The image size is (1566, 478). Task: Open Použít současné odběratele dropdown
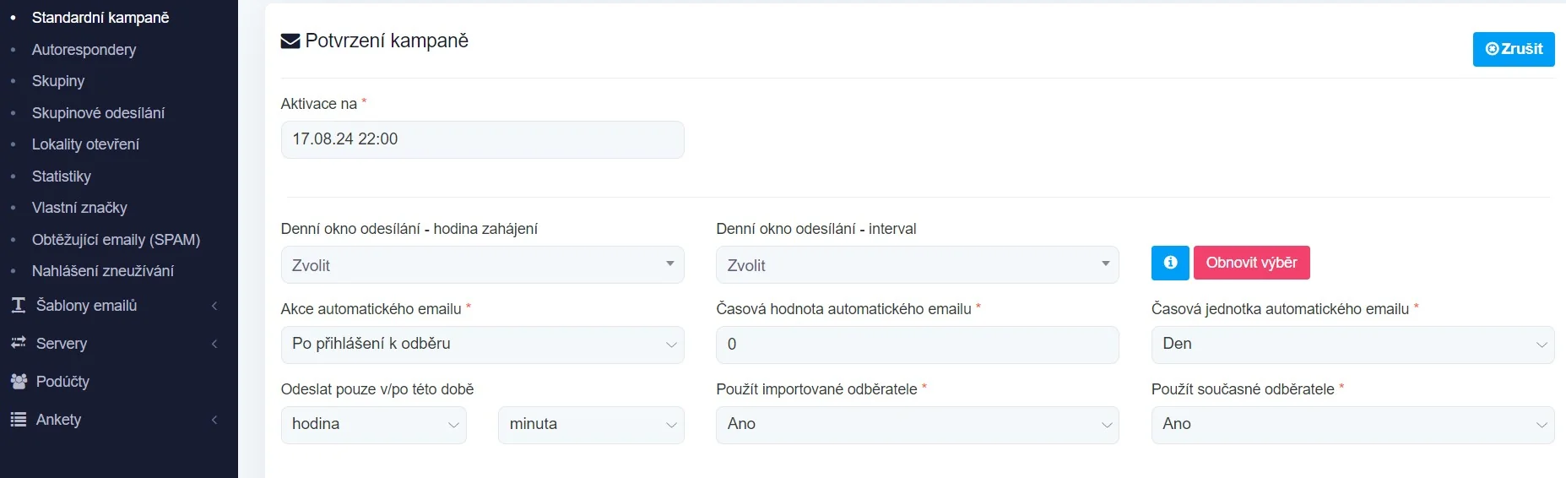1352,425
